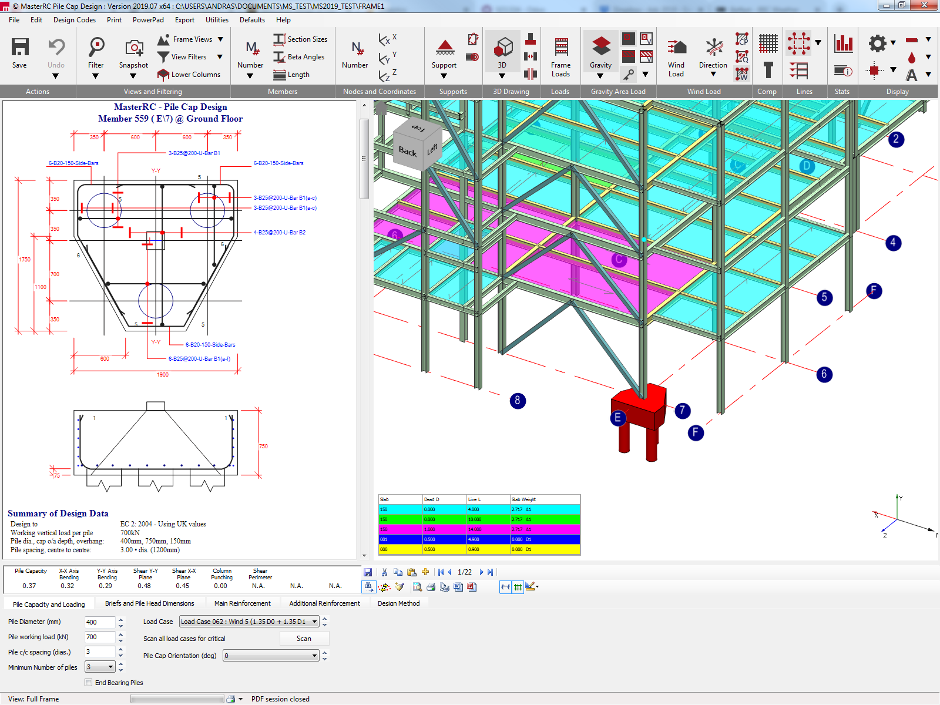Click Scan for critical load cases

(304, 639)
